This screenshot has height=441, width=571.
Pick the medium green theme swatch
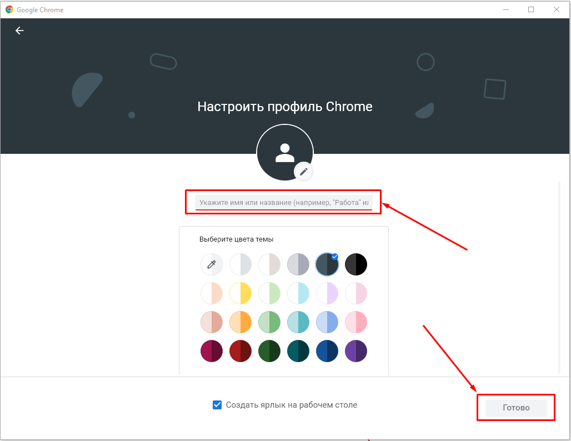click(x=269, y=322)
